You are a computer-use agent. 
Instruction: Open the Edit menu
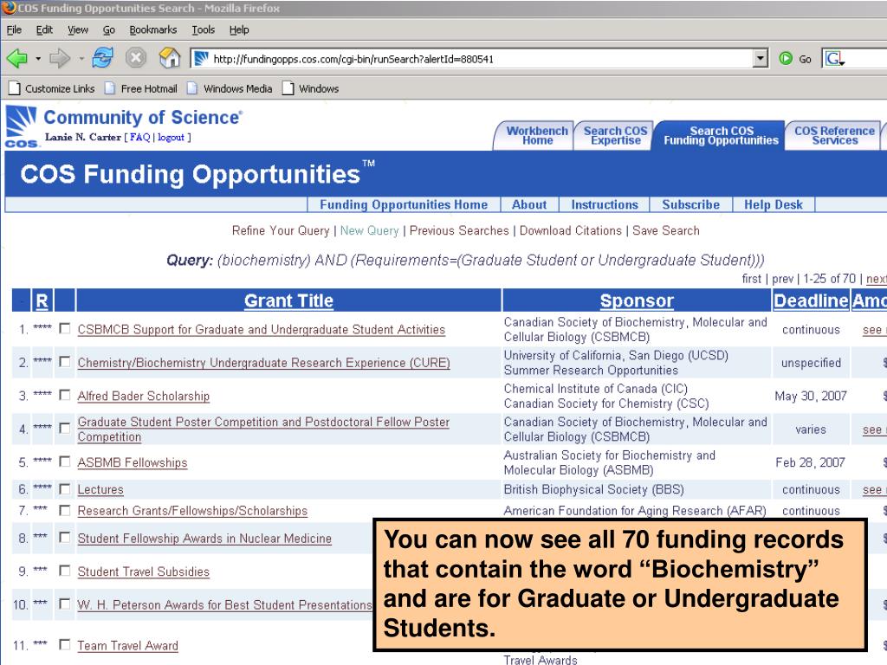point(44,30)
